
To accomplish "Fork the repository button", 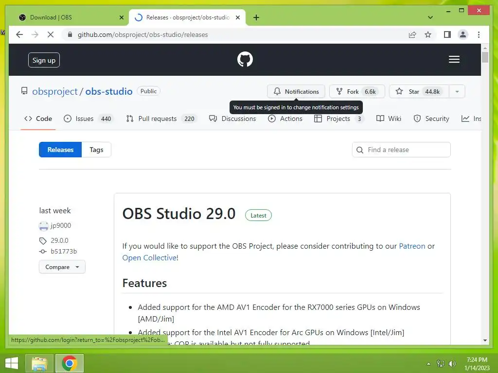I will click(x=357, y=92).
